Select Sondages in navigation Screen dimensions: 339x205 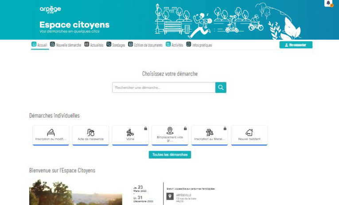pyautogui.click(x=116, y=45)
